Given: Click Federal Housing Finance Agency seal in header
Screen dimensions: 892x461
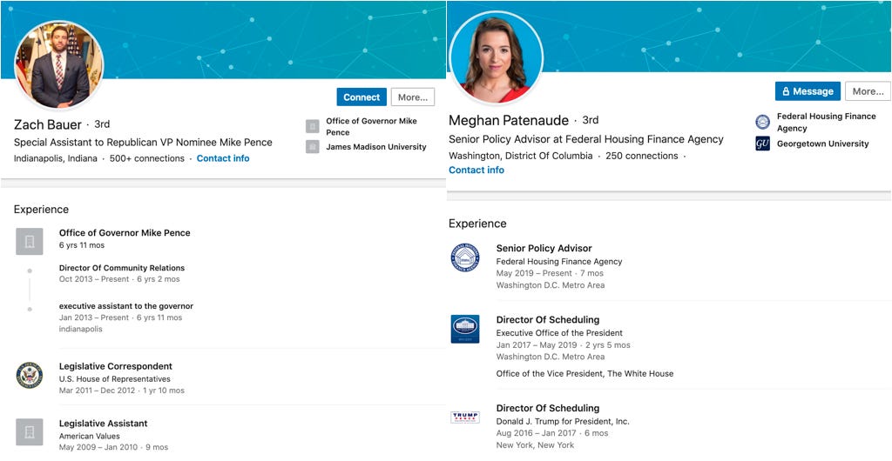Looking at the screenshot, I should coord(762,122).
